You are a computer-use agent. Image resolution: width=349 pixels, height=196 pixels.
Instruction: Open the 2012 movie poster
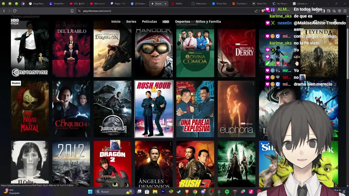coord(71,164)
